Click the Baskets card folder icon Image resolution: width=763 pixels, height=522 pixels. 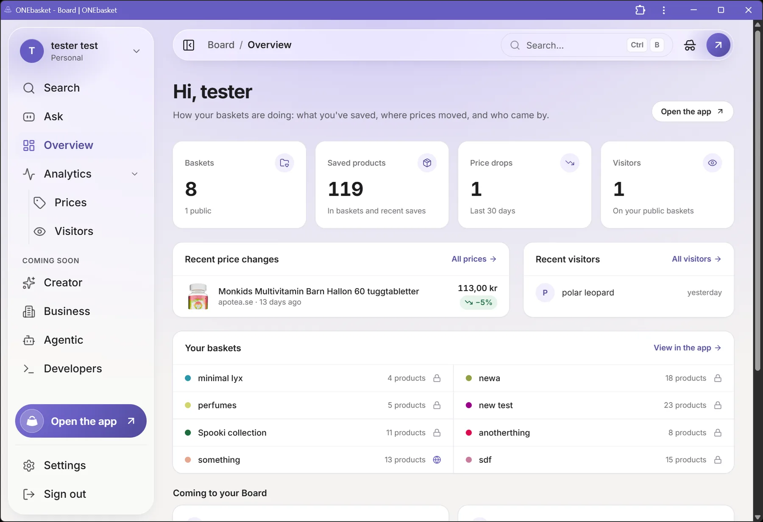[284, 163]
